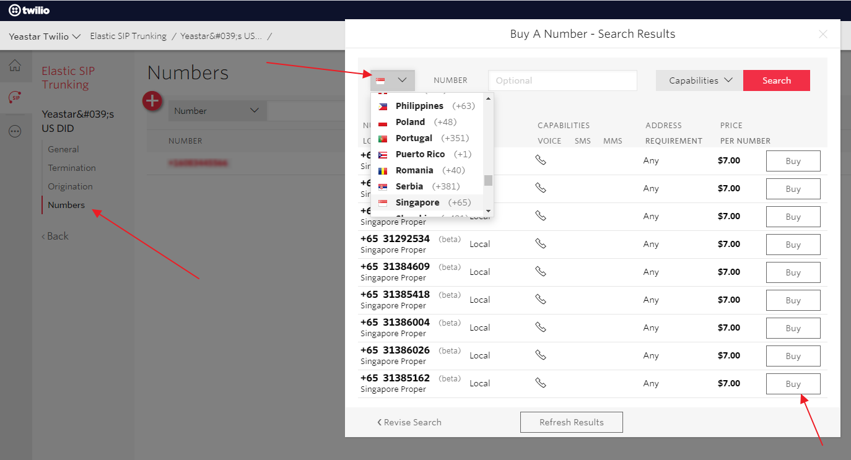Viewport: 851px width, 460px height.
Task: Open the more products ellipsis icon
Action: pos(15,131)
